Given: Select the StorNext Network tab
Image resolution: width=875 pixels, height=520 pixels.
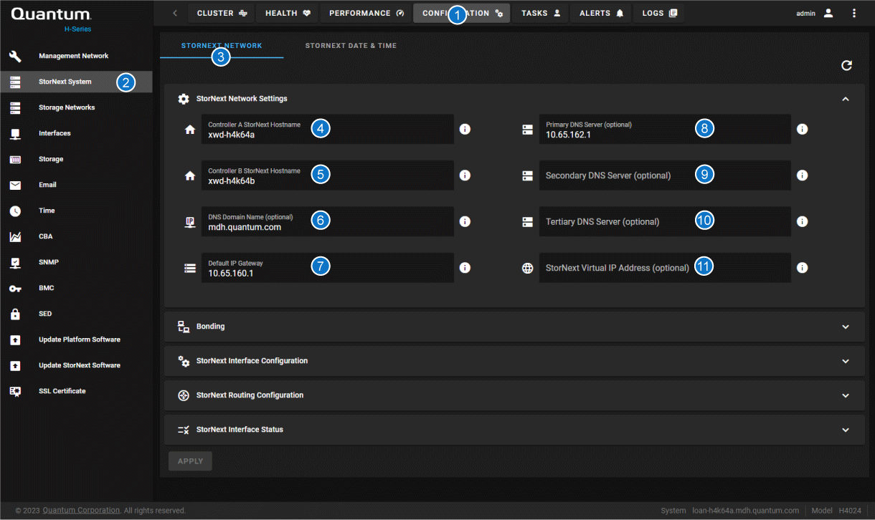Looking at the screenshot, I should [222, 46].
